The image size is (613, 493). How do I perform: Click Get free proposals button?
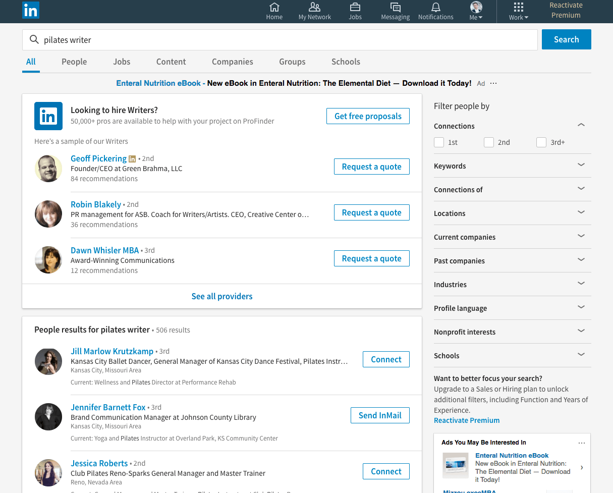coord(368,116)
